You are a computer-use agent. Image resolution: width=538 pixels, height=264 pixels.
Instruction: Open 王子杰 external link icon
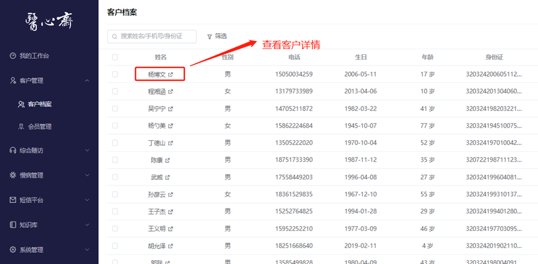[x=171, y=212]
